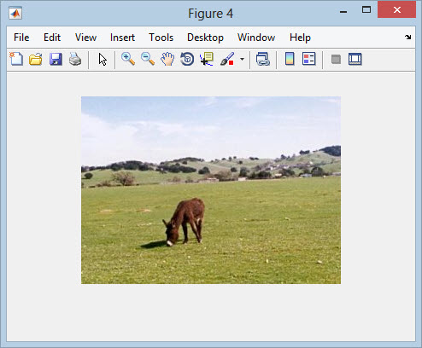This screenshot has height=348, width=422.
Task: Enable the Rotate 3D tool
Action: click(x=187, y=59)
